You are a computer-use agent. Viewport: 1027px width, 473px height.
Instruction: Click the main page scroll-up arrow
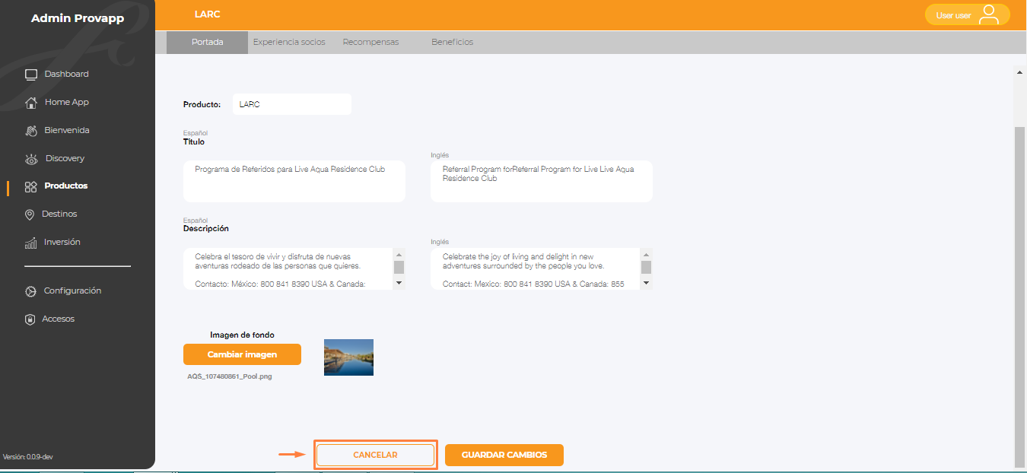click(x=1020, y=72)
